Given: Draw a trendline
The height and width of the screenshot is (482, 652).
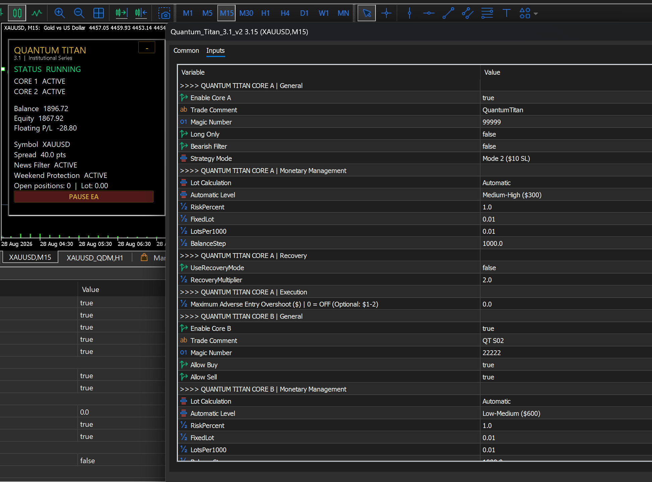Looking at the screenshot, I should click(x=448, y=13).
